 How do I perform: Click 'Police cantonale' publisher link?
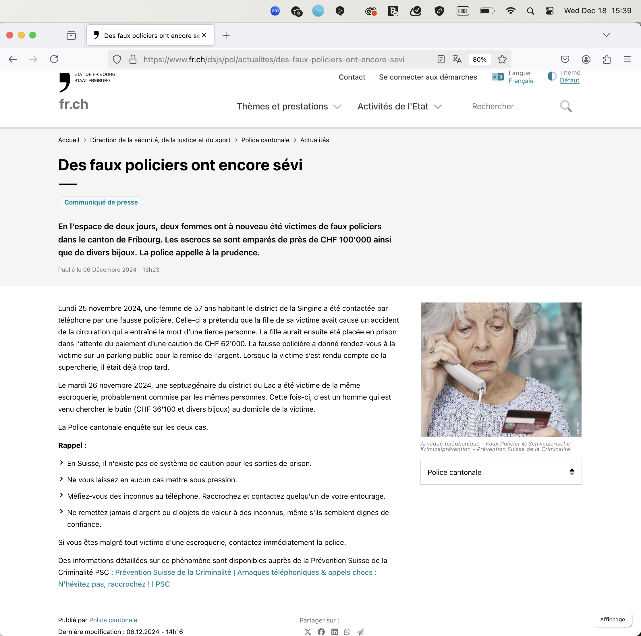(x=113, y=620)
